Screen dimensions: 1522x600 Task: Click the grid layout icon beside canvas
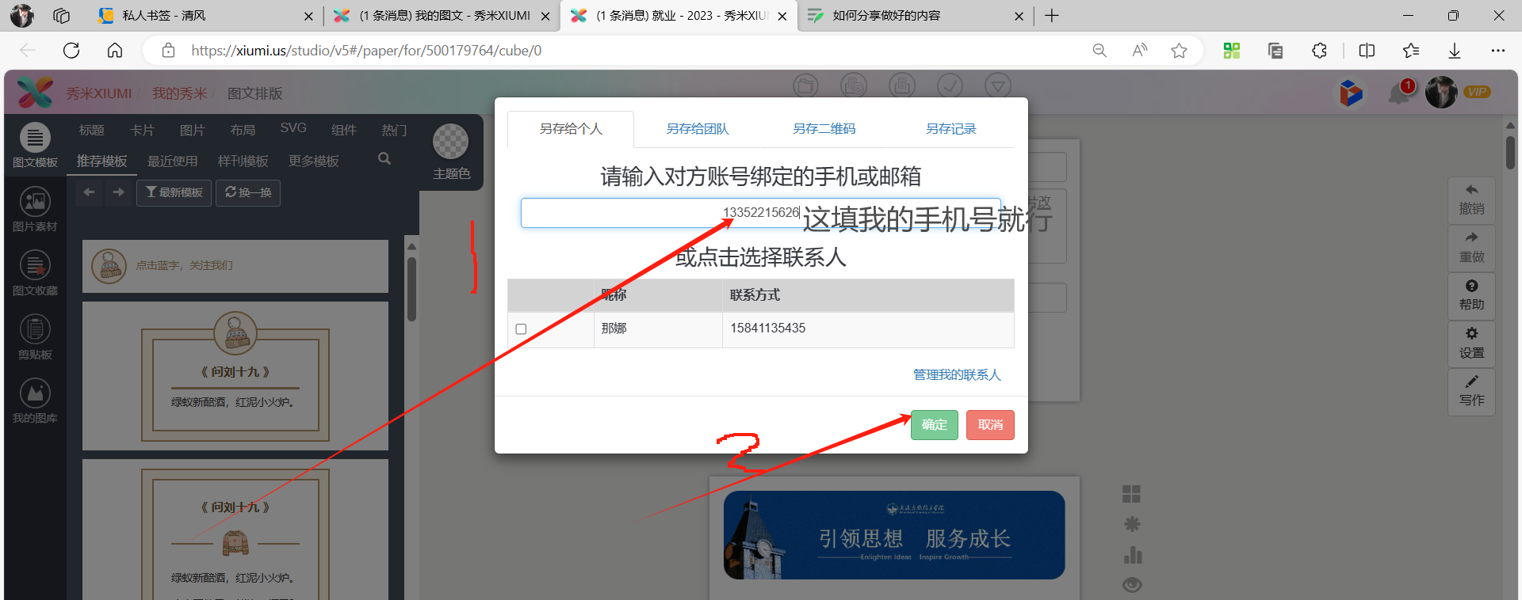point(1131,494)
